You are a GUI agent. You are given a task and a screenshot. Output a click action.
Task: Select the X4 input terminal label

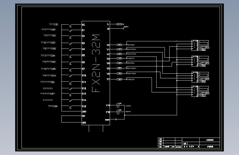click(83, 49)
